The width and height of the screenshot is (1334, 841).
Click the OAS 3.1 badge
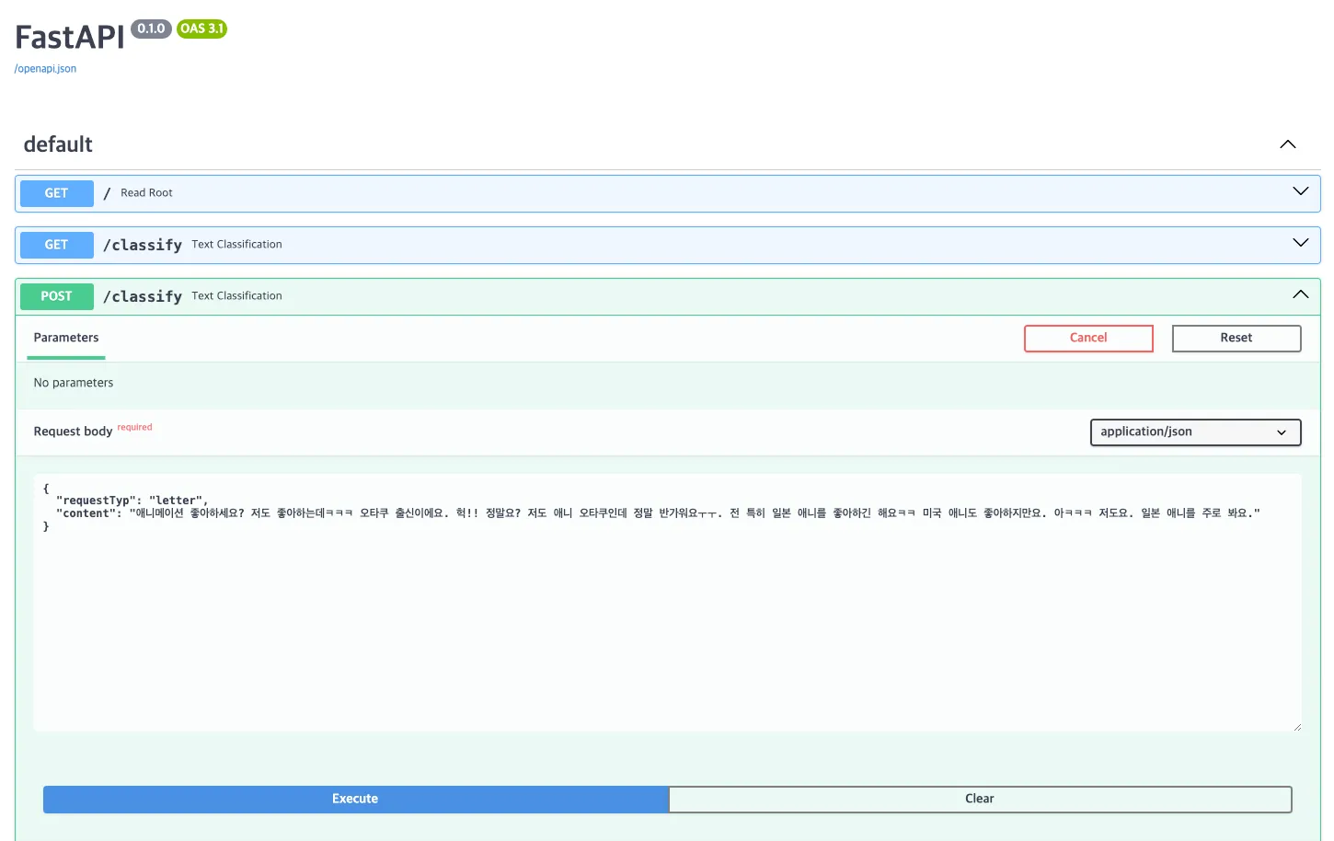[x=201, y=29]
